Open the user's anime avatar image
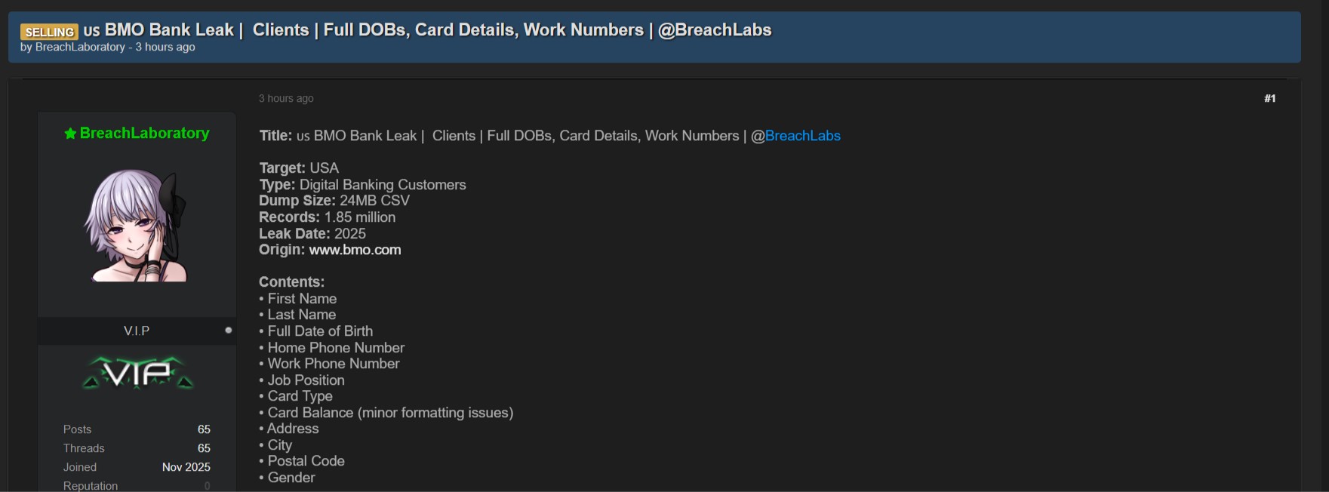The height and width of the screenshot is (492, 1329). (137, 226)
